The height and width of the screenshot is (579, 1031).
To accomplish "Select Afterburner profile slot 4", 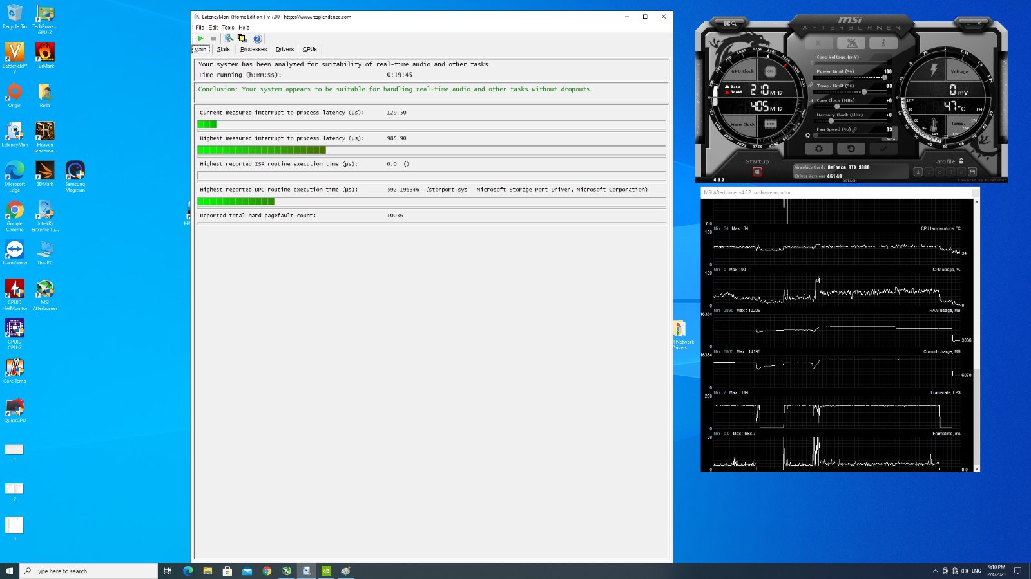I will (x=951, y=172).
